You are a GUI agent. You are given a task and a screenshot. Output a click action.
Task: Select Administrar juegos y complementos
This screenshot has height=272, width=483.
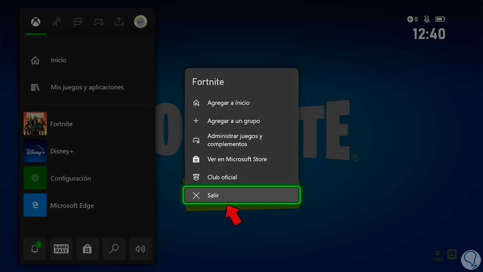tap(242, 140)
